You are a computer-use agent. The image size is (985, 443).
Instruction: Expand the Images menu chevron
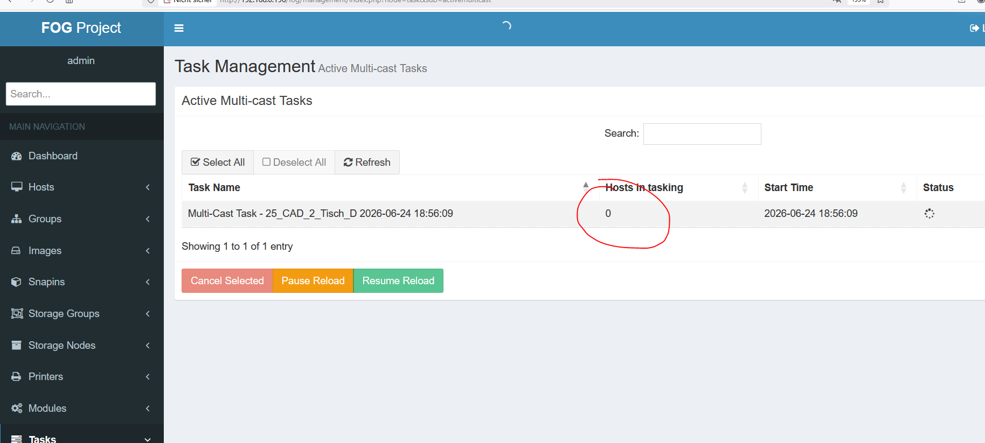148,251
